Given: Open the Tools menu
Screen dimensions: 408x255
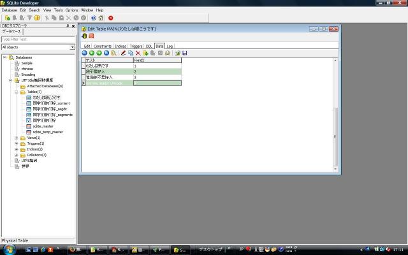Looking at the screenshot, I should click(59, 10).
